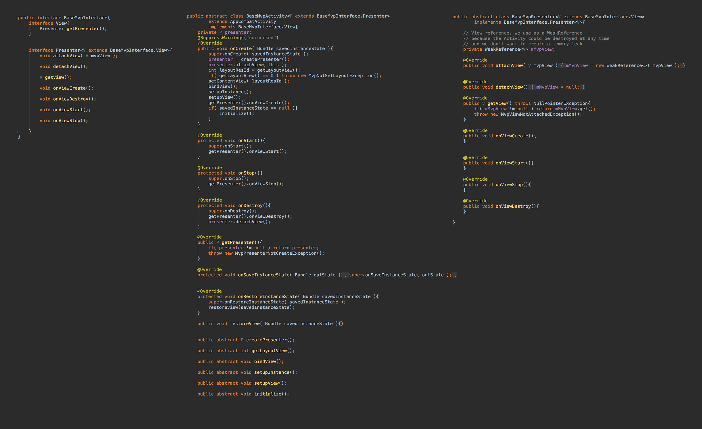Click 'public void onViewDestroy(){' in BaseMvpPresenter
This screenshot has width=702, height=429.
pos(501,206)
